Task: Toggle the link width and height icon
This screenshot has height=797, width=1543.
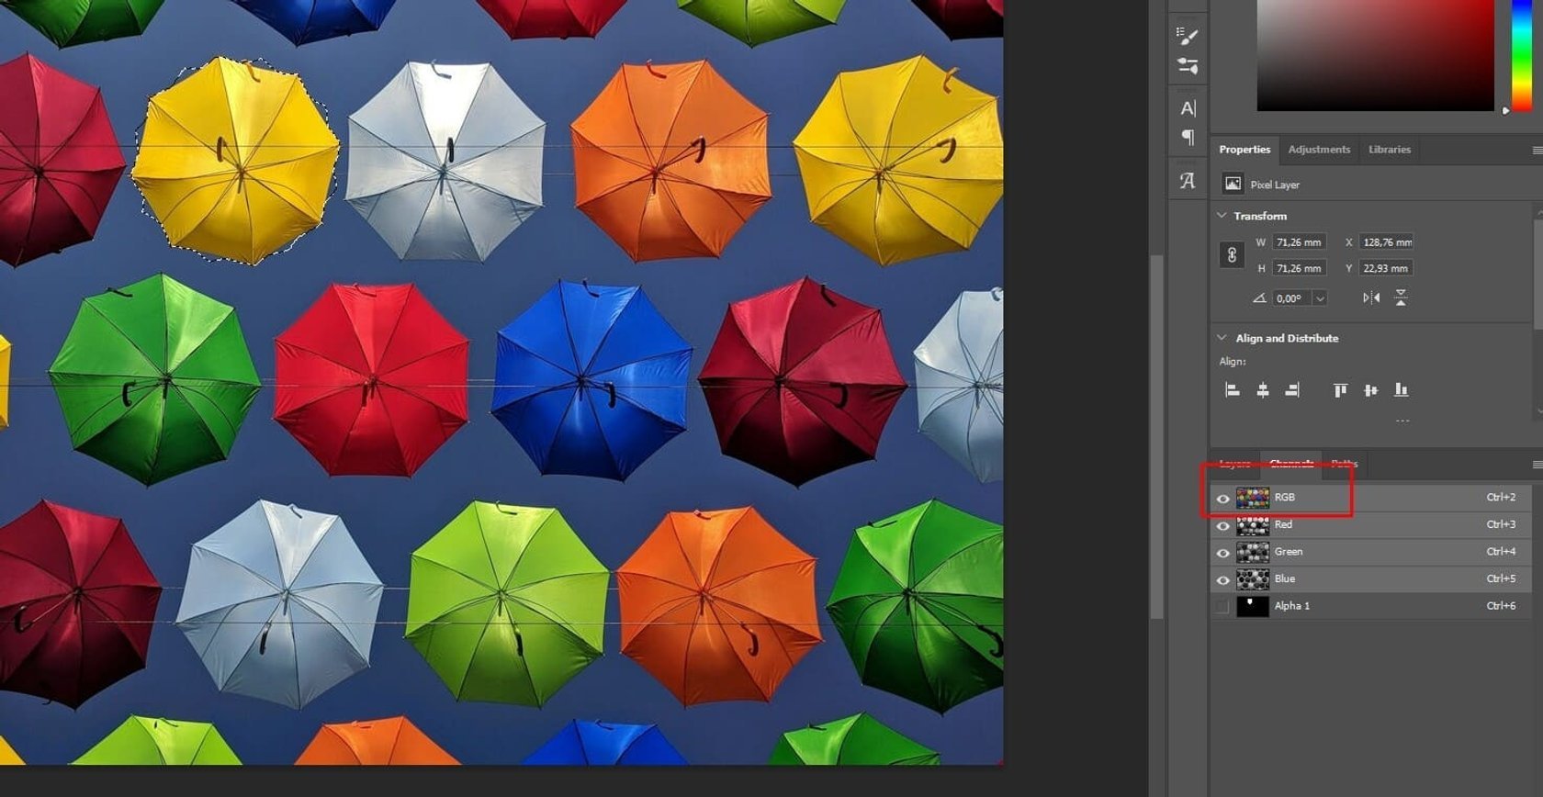Action: pyautogui.click(x=1232, y=255)
